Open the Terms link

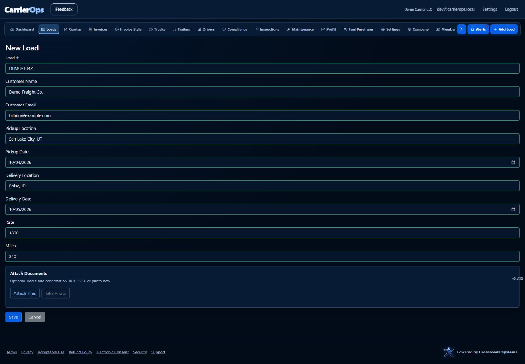[12, 352]
